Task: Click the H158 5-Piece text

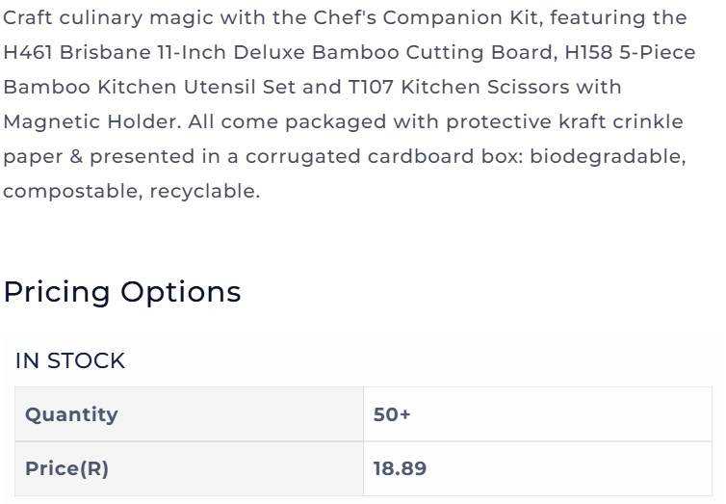Action: [630, 52]
